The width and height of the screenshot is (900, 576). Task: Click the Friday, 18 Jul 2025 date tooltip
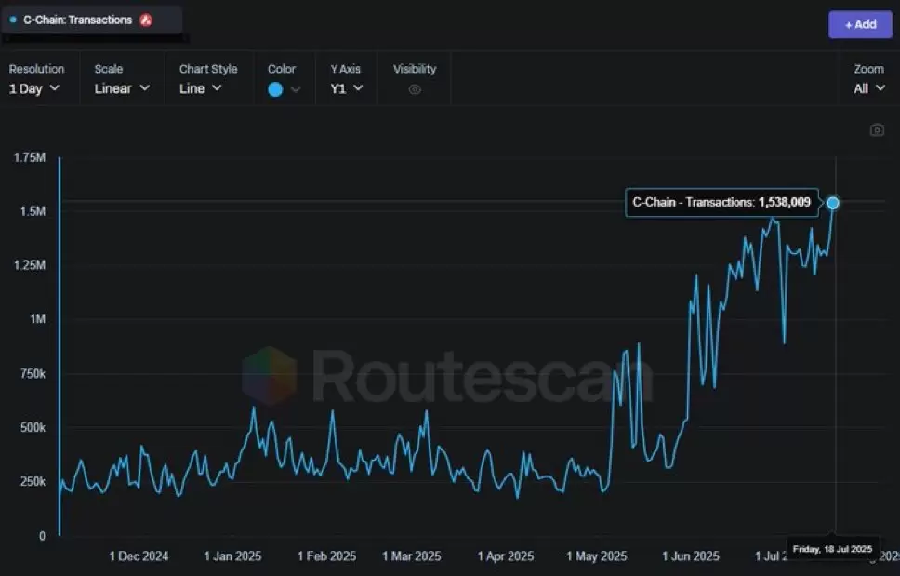(x=832, y=549)
